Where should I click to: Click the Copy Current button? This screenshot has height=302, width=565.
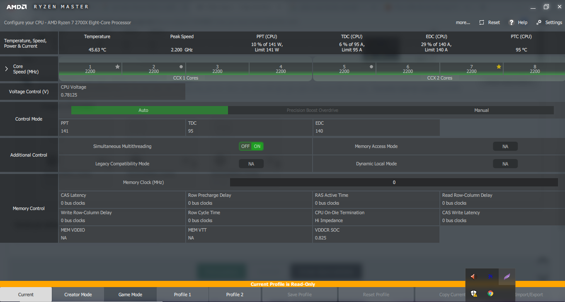(452, 295)
